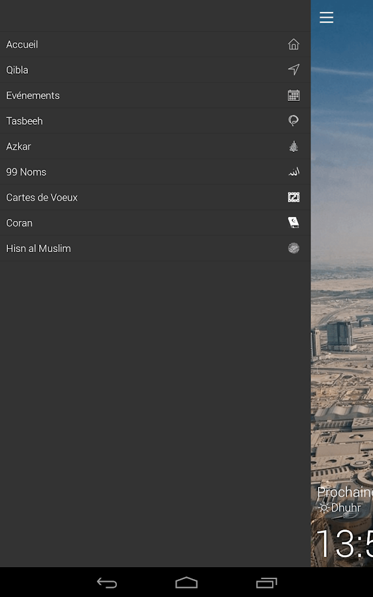This screenshot has width=373, height=597.
Task: Select Evénements in the drawer
Action: coord(155,96)
